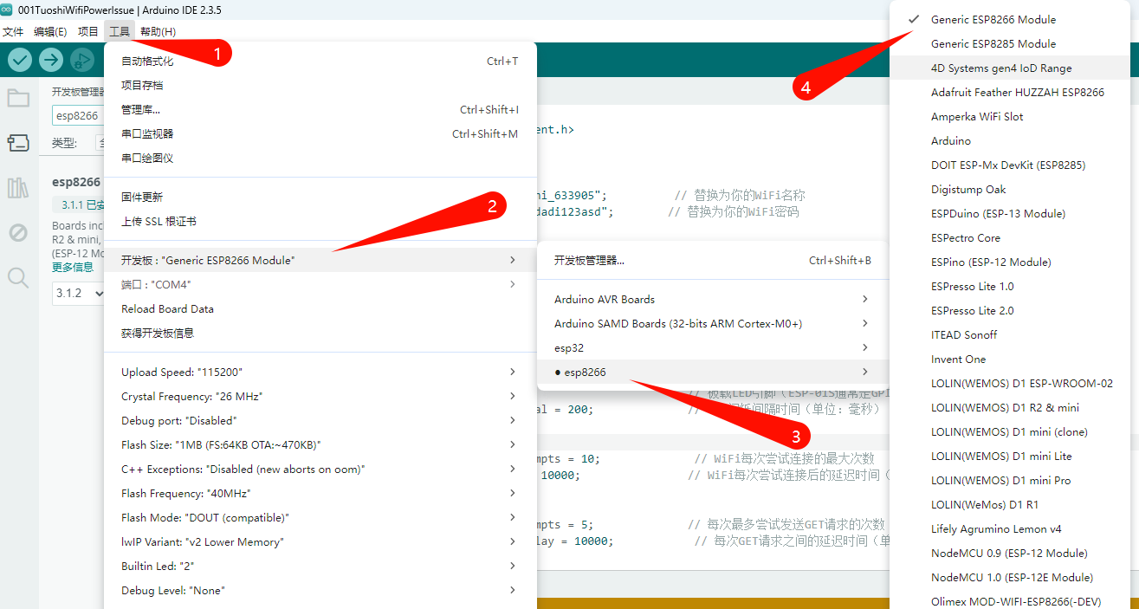Open the 工具 menu
Viewport: 1139px width, 609px height.
pos(120,31)
